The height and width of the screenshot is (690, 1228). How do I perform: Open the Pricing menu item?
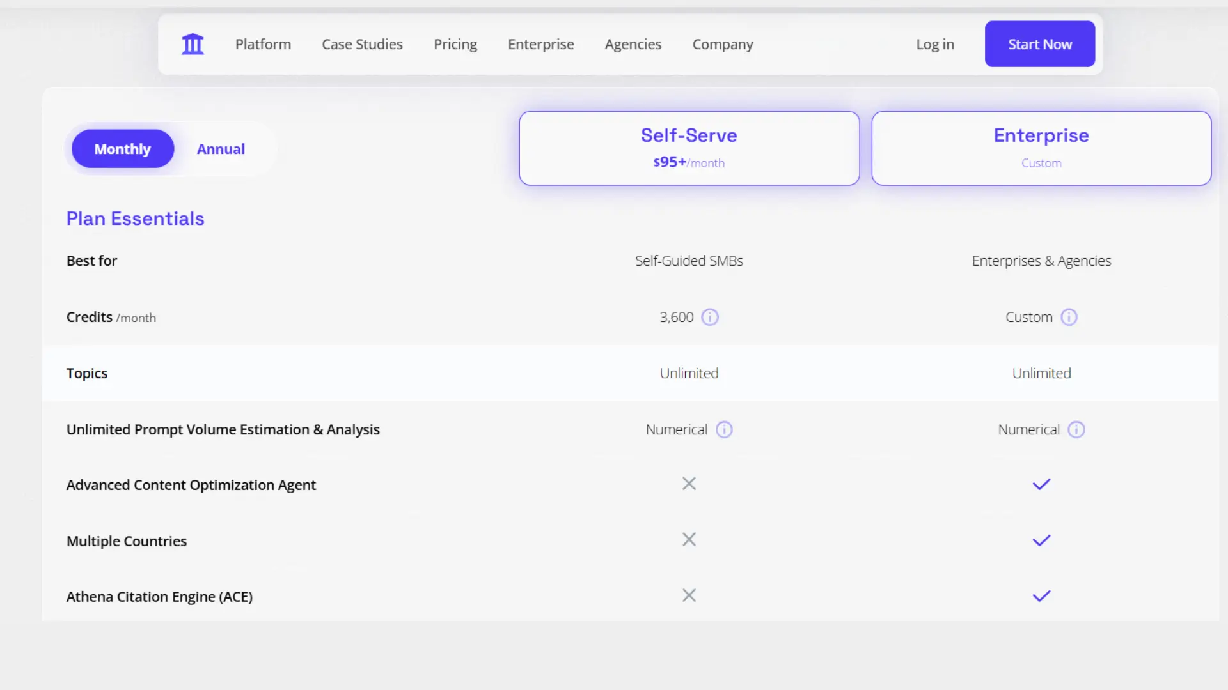455,44
